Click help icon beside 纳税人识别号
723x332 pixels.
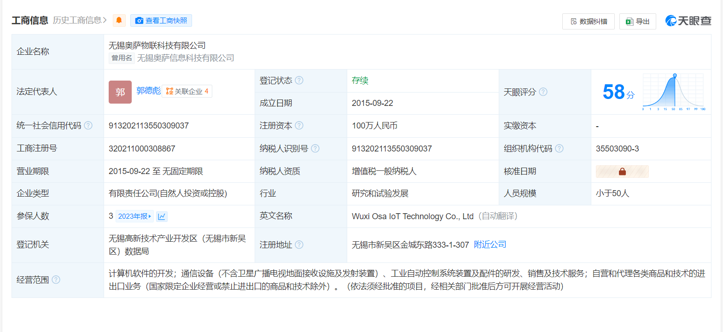(x=315, y=148)
